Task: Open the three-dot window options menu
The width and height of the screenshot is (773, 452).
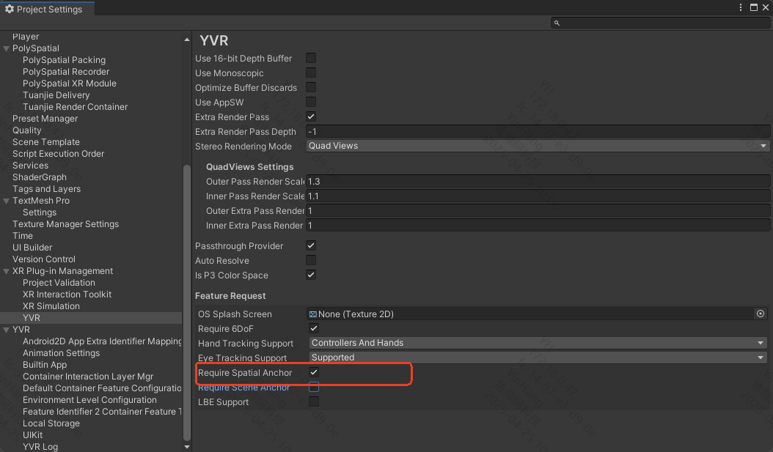Action: pos(741,7)
